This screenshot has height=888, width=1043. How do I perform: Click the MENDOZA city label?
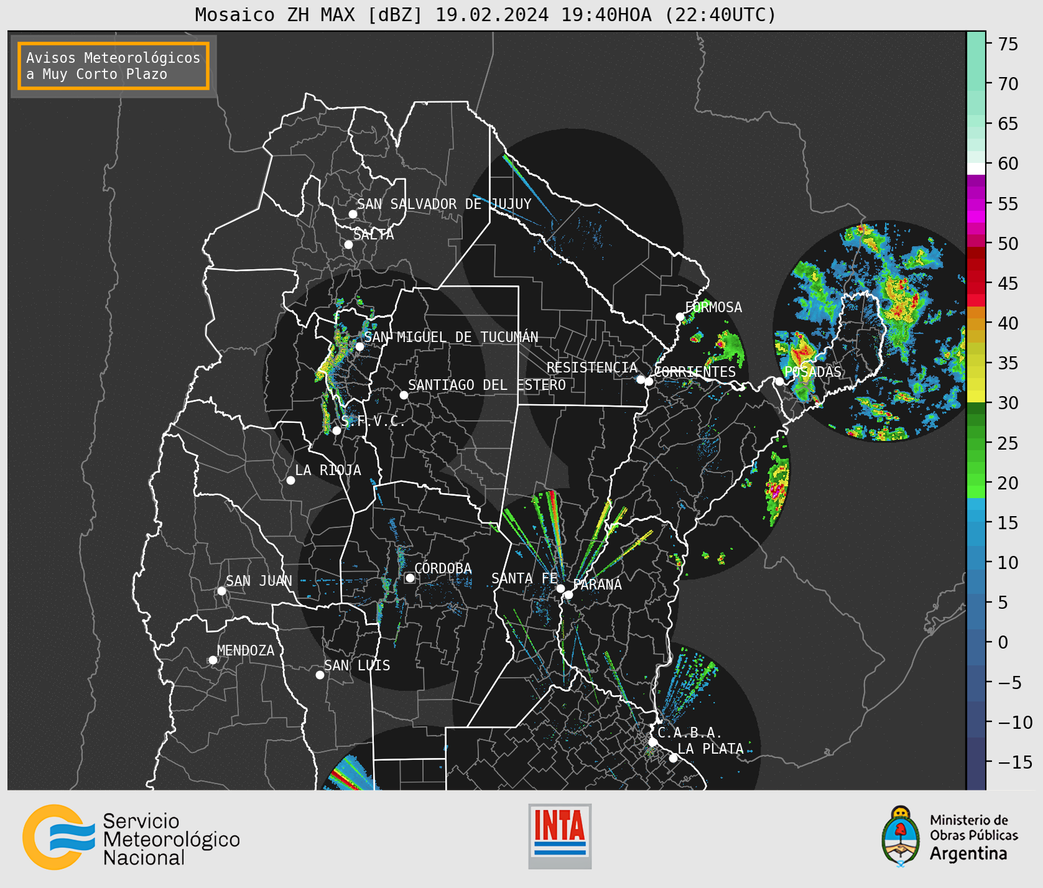pos(246,650)
